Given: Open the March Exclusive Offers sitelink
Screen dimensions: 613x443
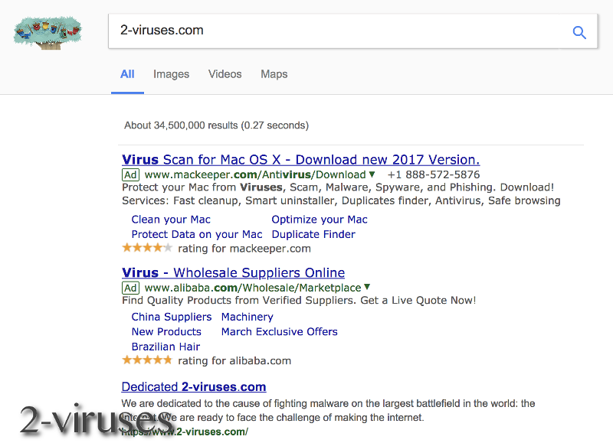Looking at the screenshot, I should pyautogui.click(x=279, y=331).
